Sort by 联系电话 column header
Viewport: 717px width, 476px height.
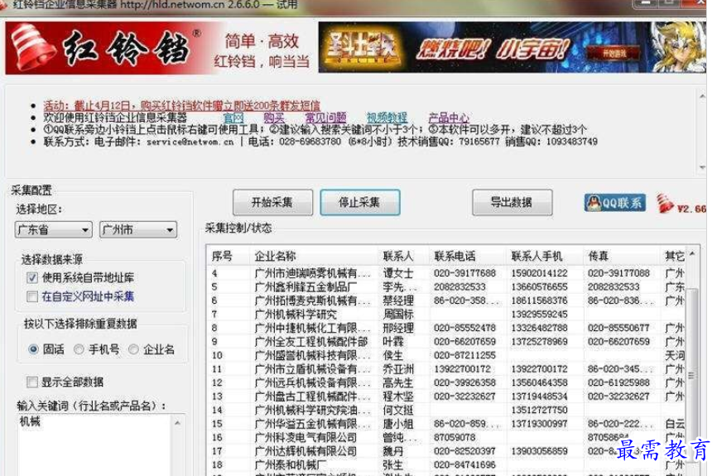(467, 256)
